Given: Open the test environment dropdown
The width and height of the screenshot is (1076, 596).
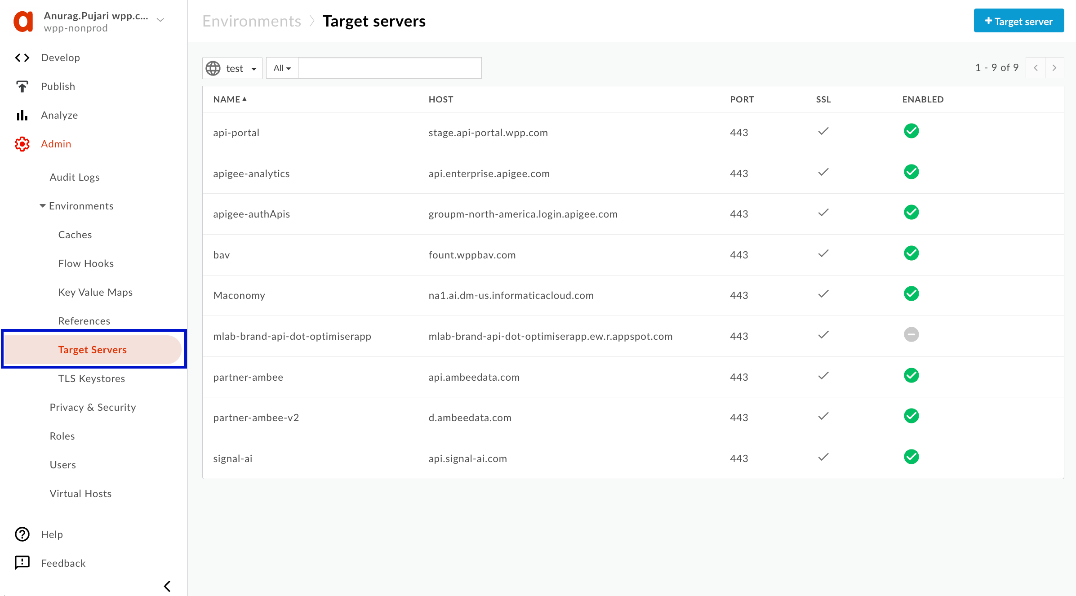Looking at the screenshot, I should pos(232,68).
